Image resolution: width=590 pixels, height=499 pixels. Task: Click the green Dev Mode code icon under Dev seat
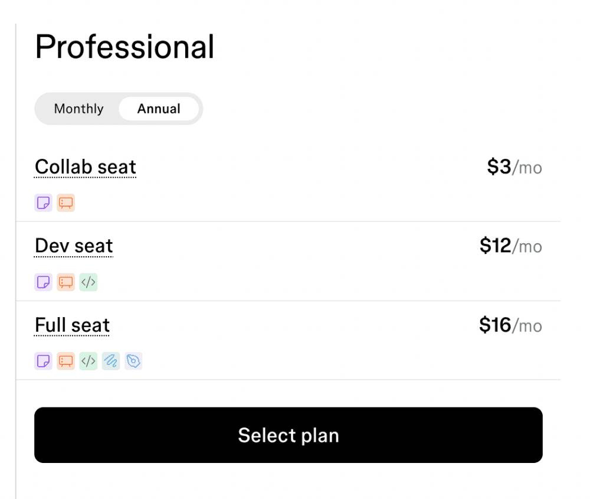(x=88, y=282)
